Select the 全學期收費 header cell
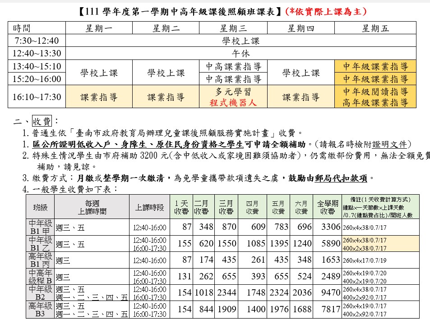Image resolution: width=430 pixels, height=319 pixels. 328,207
